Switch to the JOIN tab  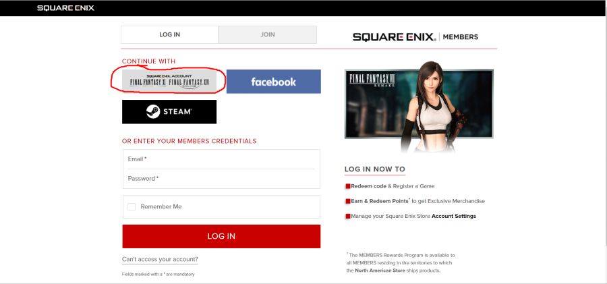point(268,34)
